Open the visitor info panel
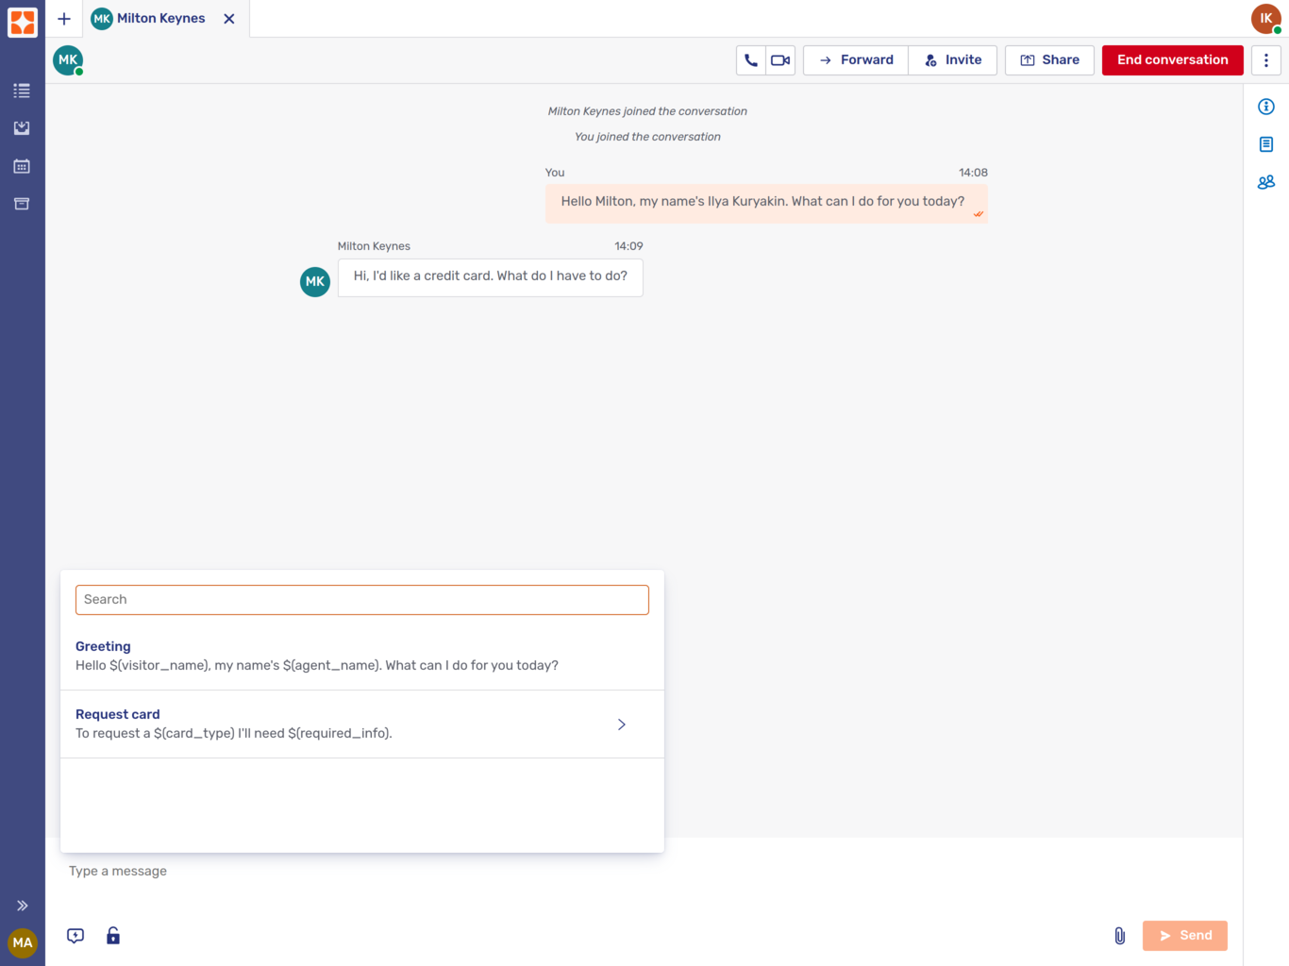Image resolution: width=1289 pixels, height=966 pixels. pos(1265,107)
